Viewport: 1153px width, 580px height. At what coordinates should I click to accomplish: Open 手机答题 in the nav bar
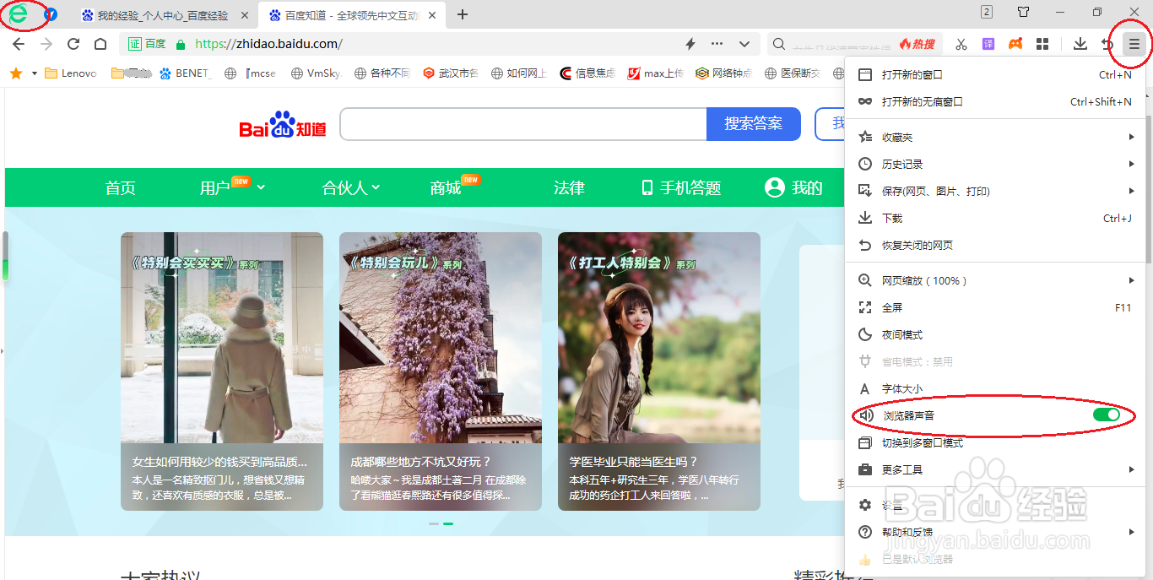681,187
